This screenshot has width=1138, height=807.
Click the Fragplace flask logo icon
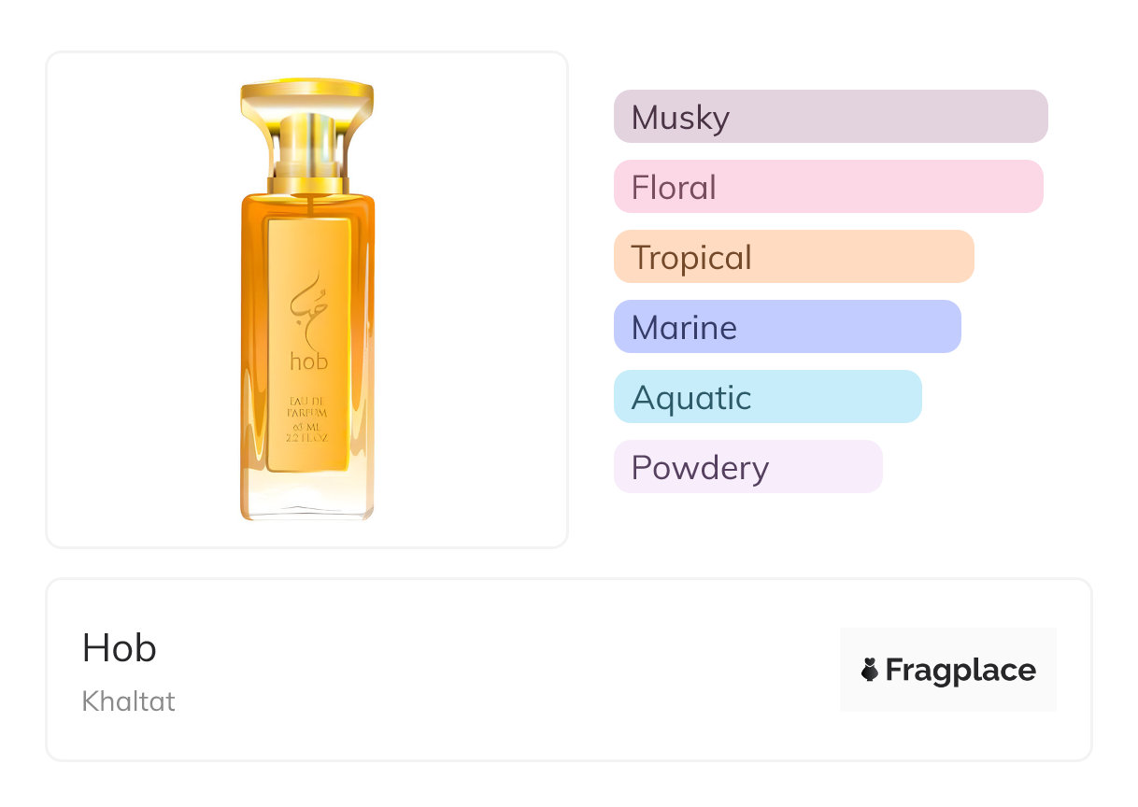coord(870,670)
